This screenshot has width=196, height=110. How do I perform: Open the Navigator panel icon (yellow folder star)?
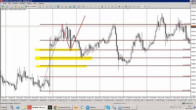pyautogui.click(x=19, y=6)
